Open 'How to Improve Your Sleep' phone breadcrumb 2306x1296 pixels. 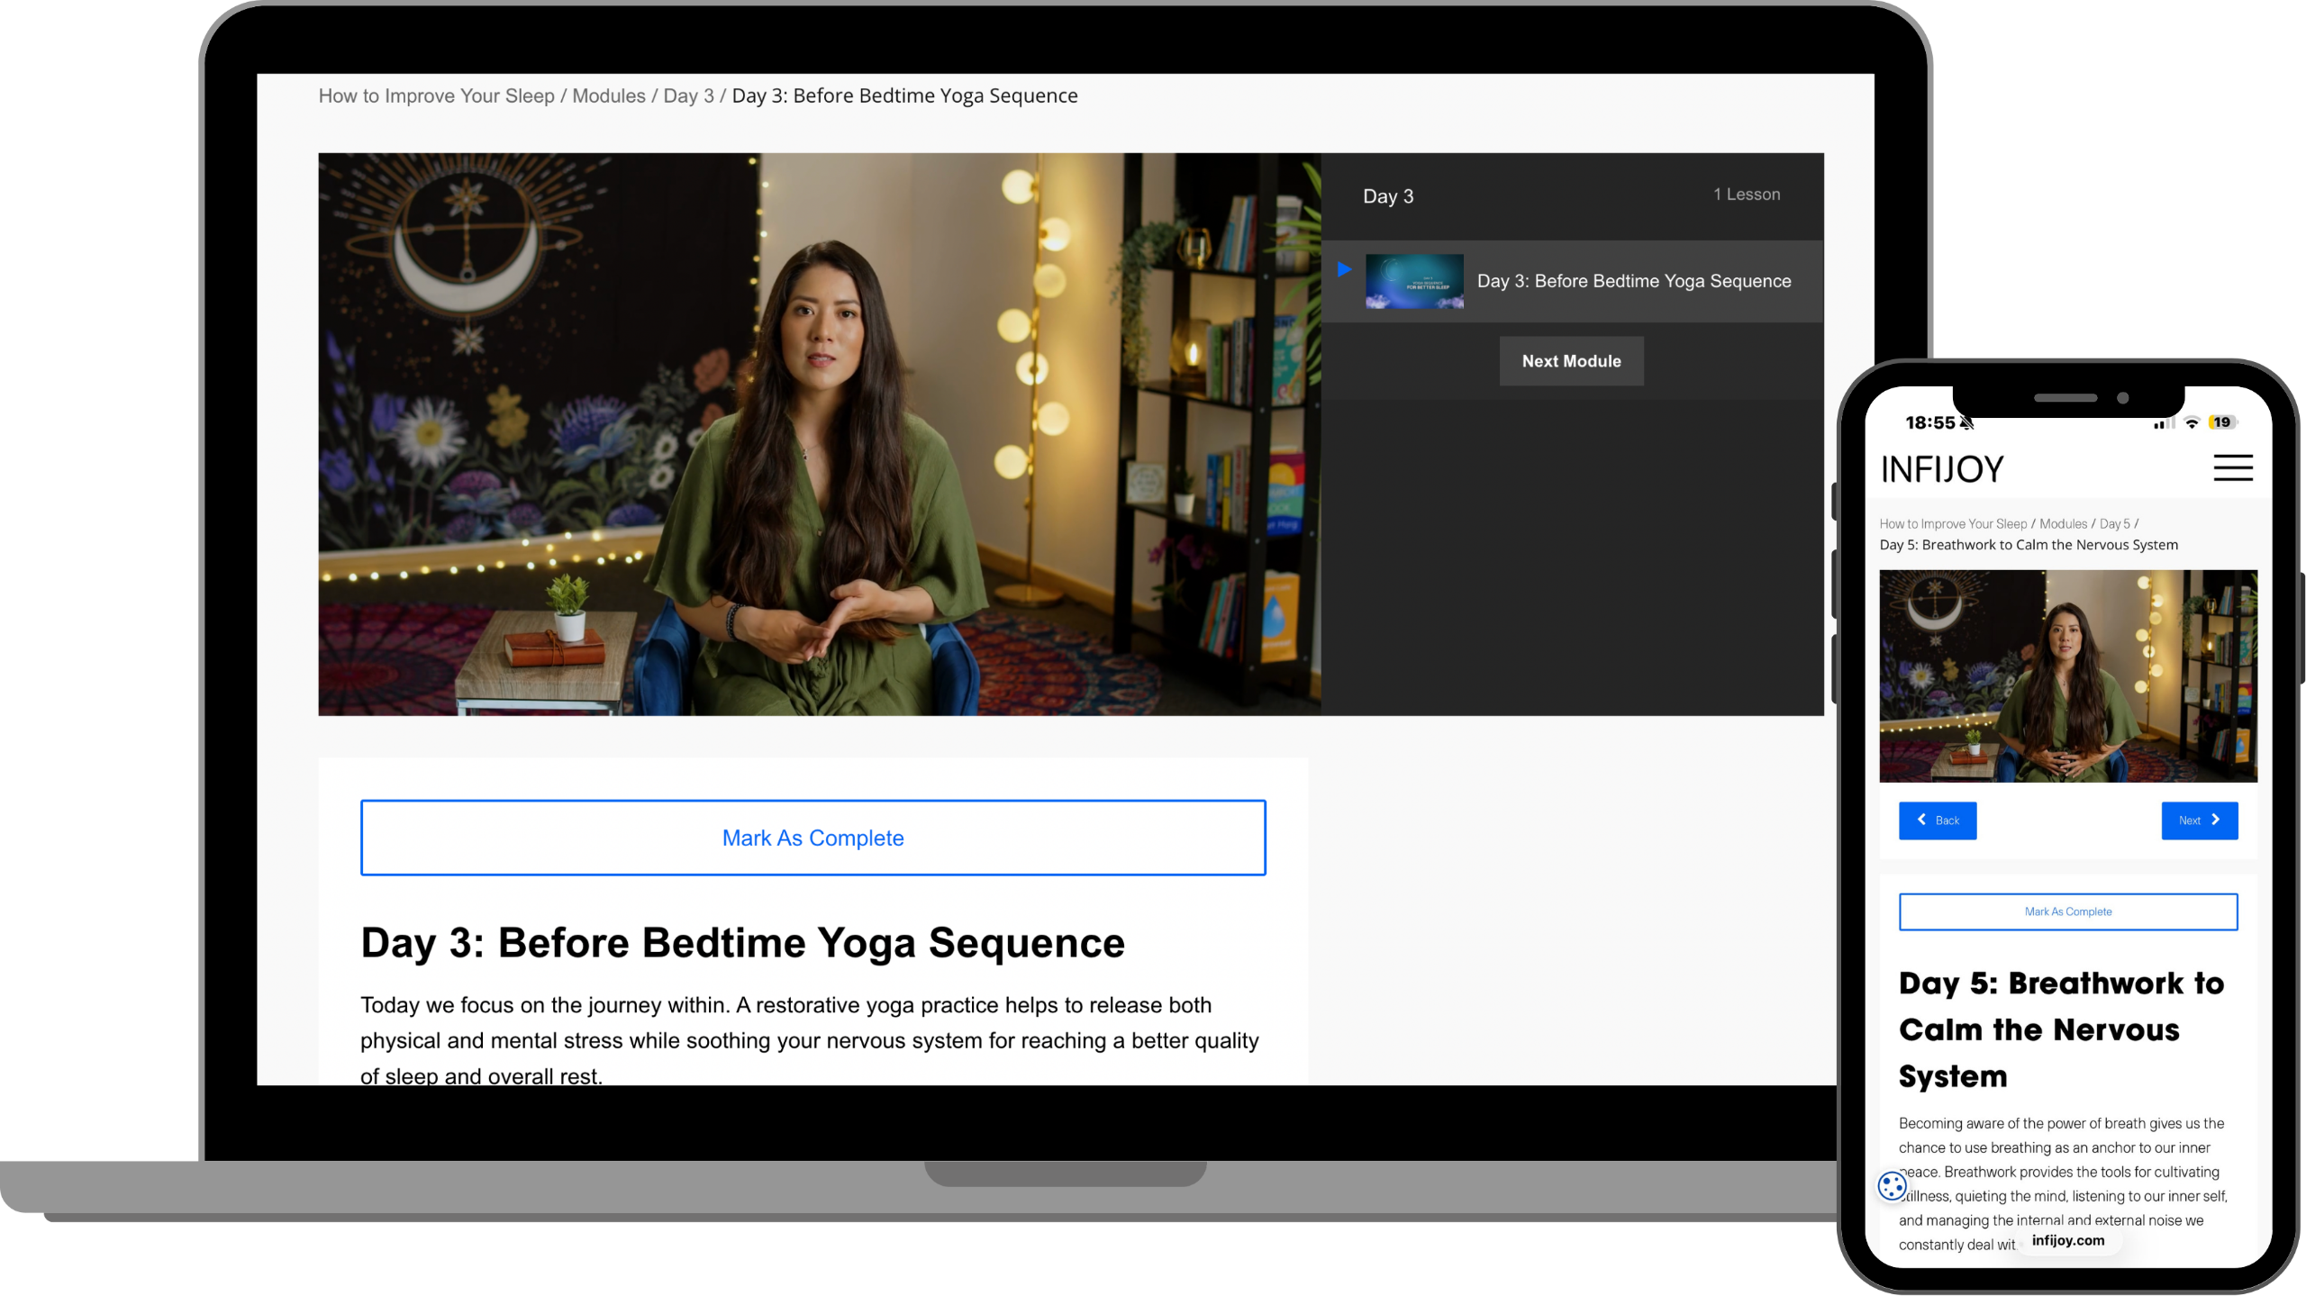click(1952, 524)
